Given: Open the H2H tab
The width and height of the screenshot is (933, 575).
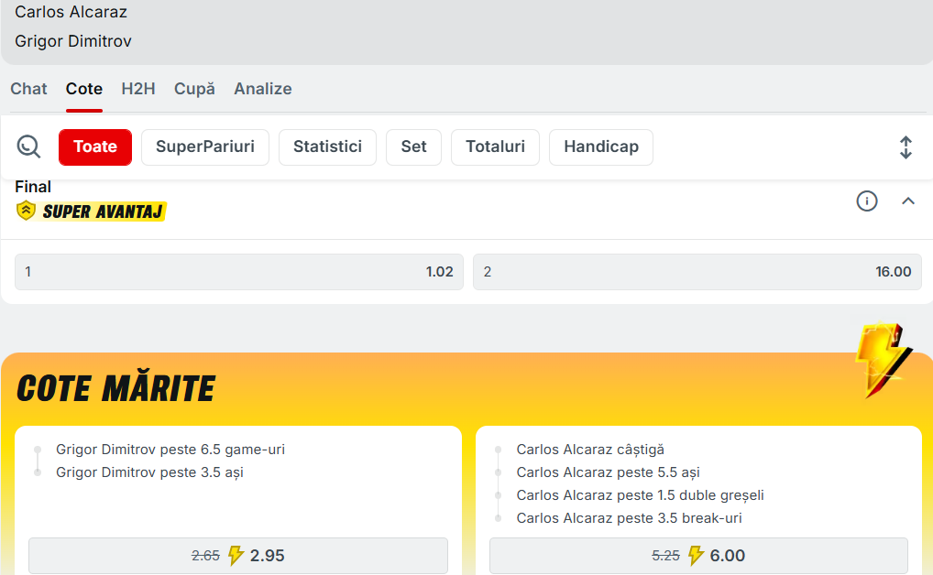Looking at the screenshot, I should point(138,89).
